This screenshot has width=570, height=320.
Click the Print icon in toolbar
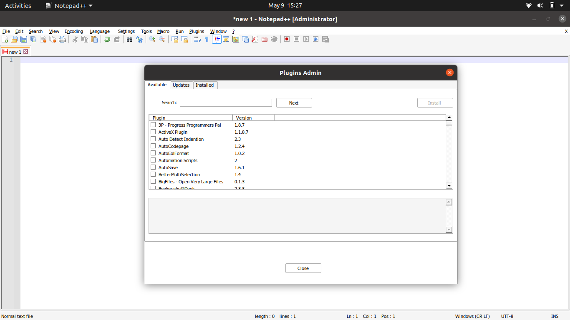tap(62, 39)
